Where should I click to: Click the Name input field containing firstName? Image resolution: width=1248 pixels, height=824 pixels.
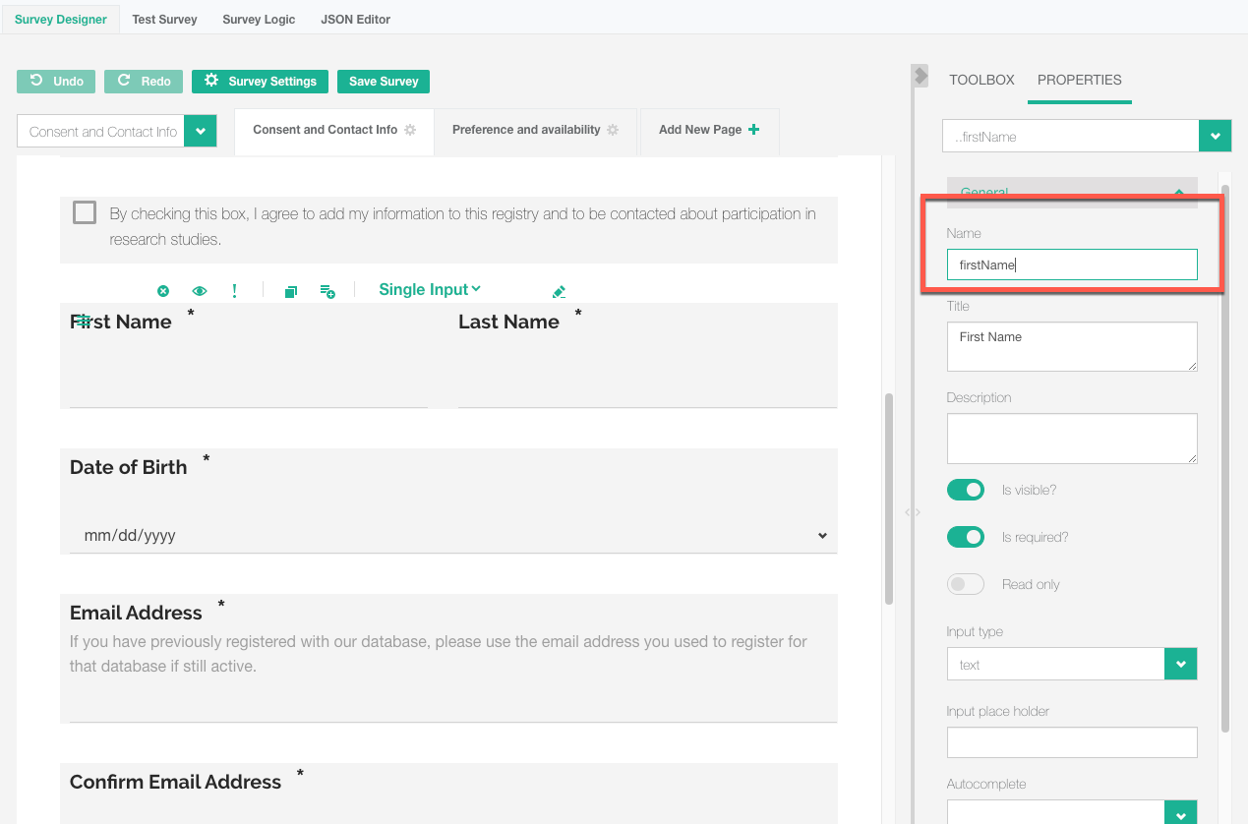[x=1071, y=265]
